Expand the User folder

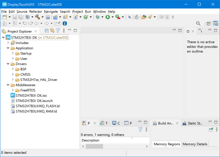[x=13, y=58]
